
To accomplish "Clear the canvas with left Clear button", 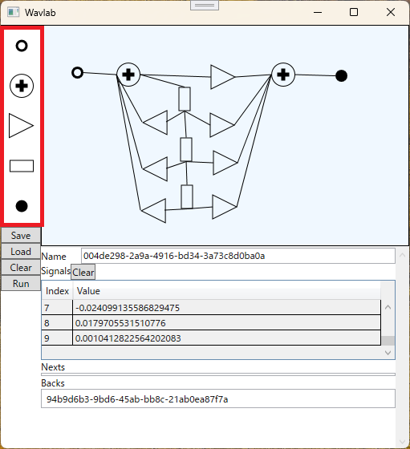I will 21,268.
